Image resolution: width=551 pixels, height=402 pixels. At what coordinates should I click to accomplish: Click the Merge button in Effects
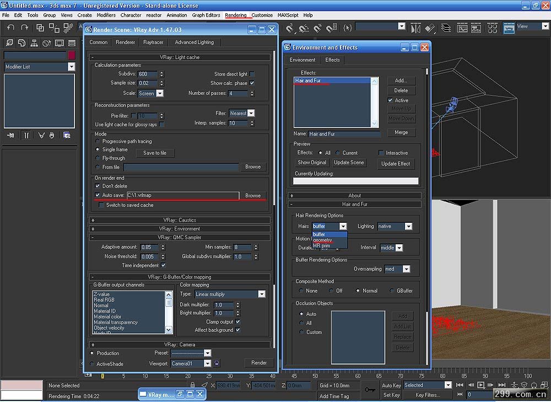(401, 132)
